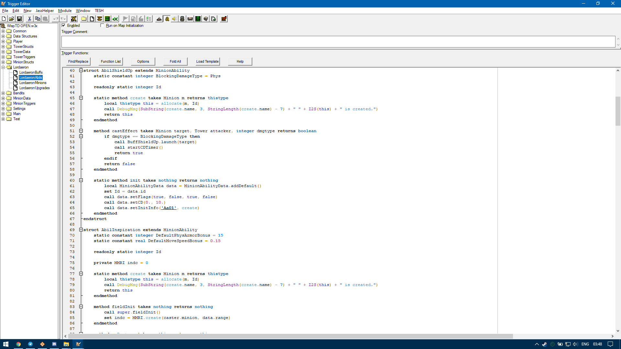The width and height of the screenshot is (621, 349).
Task: Click the Find/Replace button
Action: [x=78, y=61]
